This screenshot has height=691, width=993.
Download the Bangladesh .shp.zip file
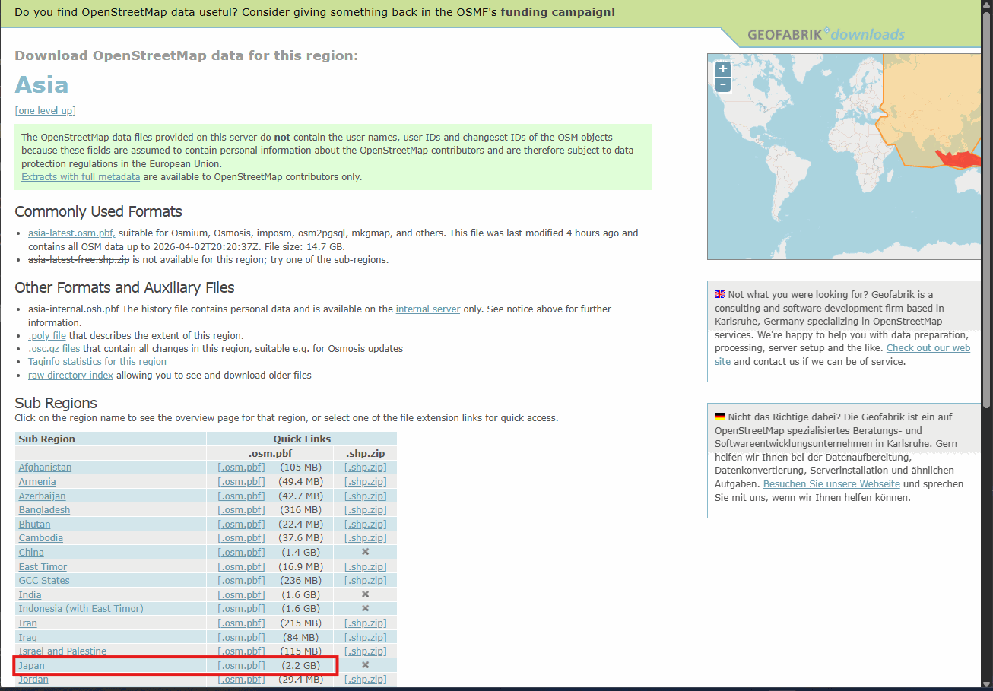click(x=365, y=510)
